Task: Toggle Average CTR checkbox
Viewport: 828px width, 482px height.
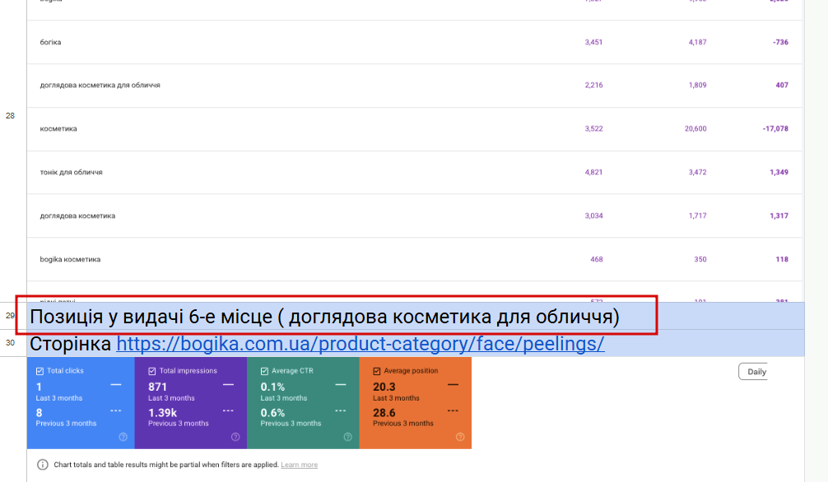Action: point(264,371)
